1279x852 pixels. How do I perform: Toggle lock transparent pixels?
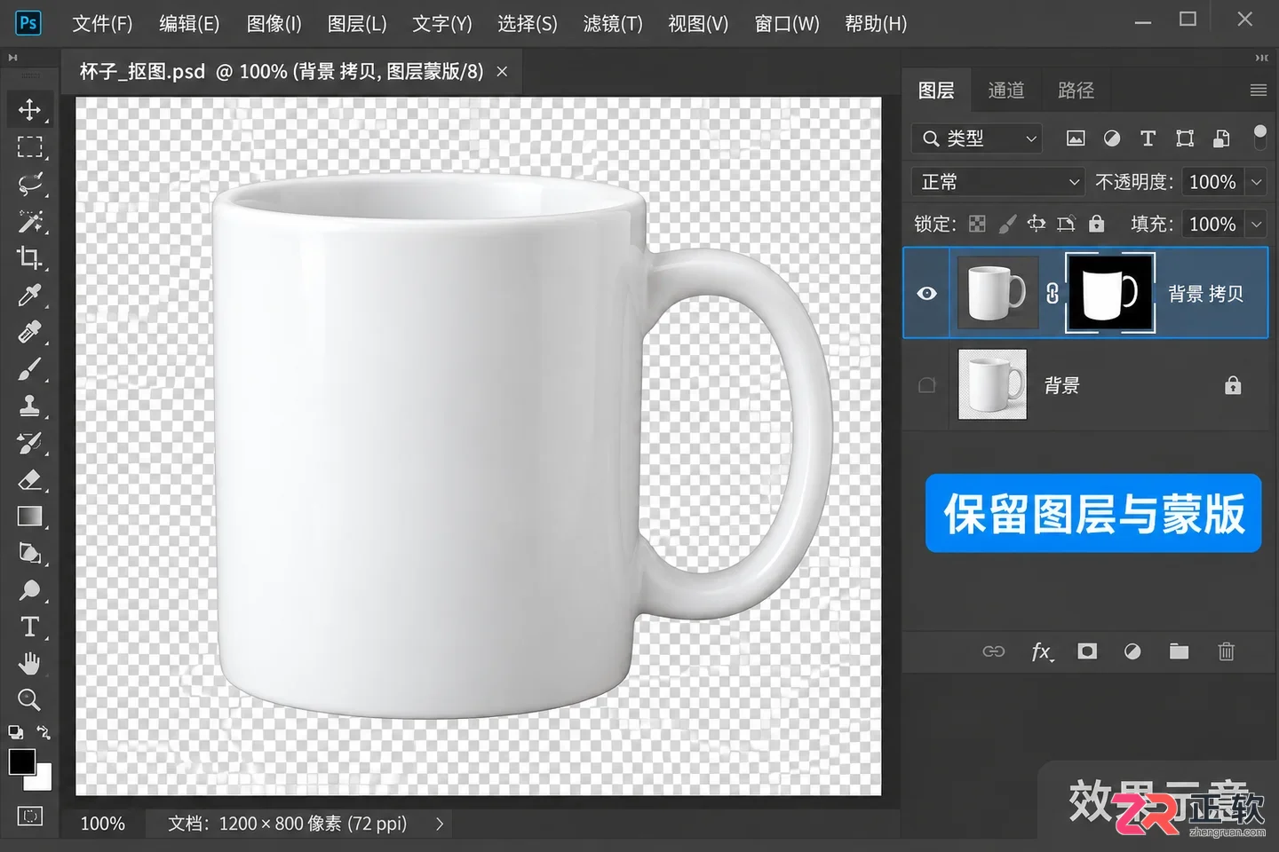[977, 224]
